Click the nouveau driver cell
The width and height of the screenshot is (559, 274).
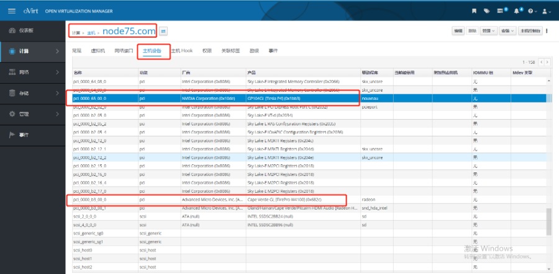[377, 98]
